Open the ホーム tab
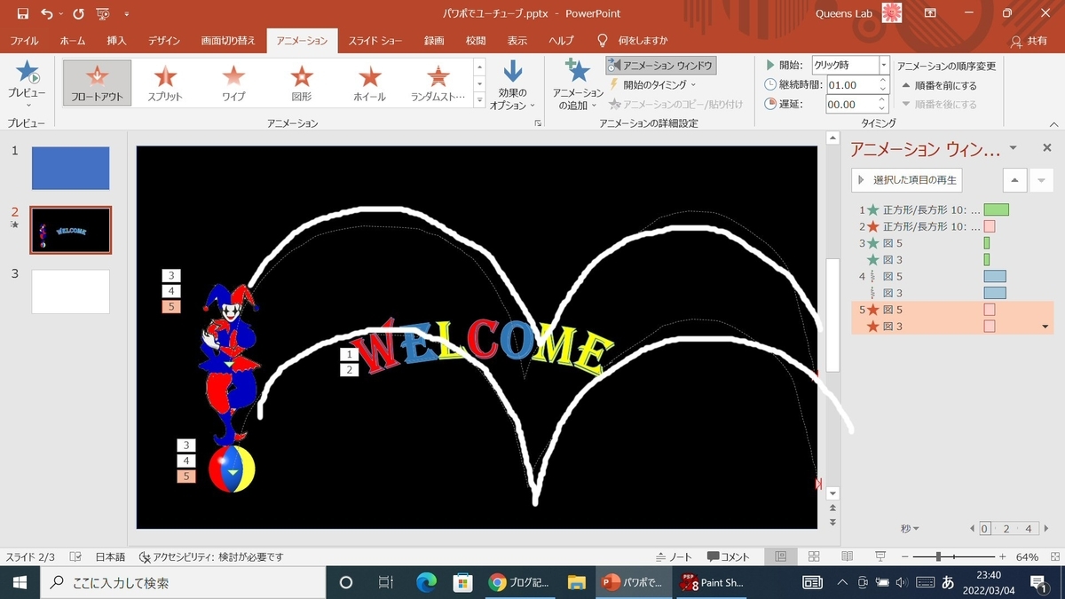This screenshot has width=1065, height=599. (x=72, y=41)
